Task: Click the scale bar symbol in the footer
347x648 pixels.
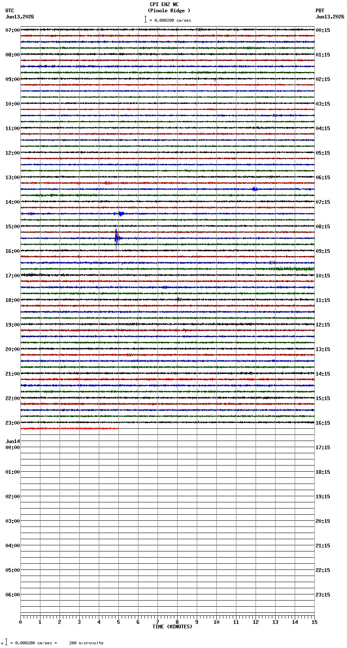Action: pos(6,642)
